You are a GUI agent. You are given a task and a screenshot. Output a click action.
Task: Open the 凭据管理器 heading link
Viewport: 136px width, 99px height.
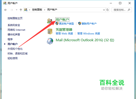point(64,30)
